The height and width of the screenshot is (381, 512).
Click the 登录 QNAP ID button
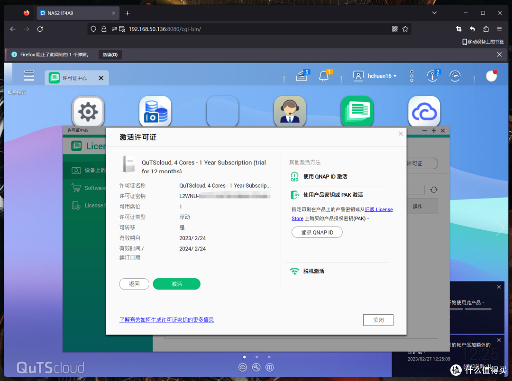[x=317, y=233]
